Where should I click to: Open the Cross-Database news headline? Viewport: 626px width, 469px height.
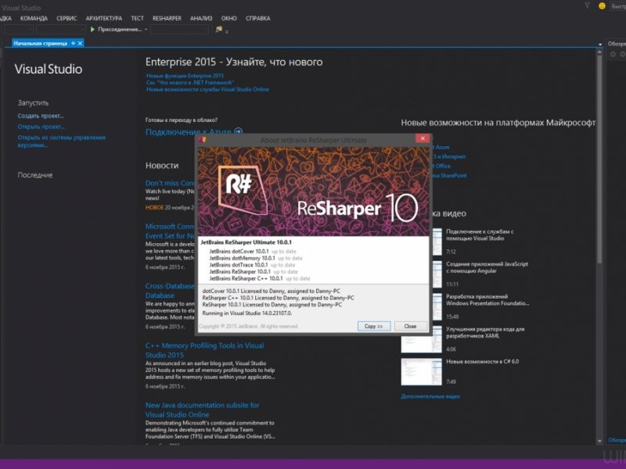pyautogui.click(x=170, y=291)
